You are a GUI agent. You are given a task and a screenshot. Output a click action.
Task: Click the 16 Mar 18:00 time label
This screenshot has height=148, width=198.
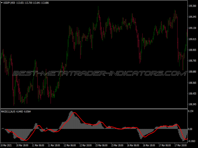coord(149,145)
